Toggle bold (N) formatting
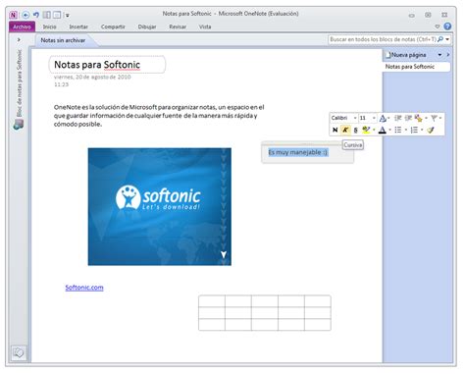465x374 pixels. pos(335,130)
